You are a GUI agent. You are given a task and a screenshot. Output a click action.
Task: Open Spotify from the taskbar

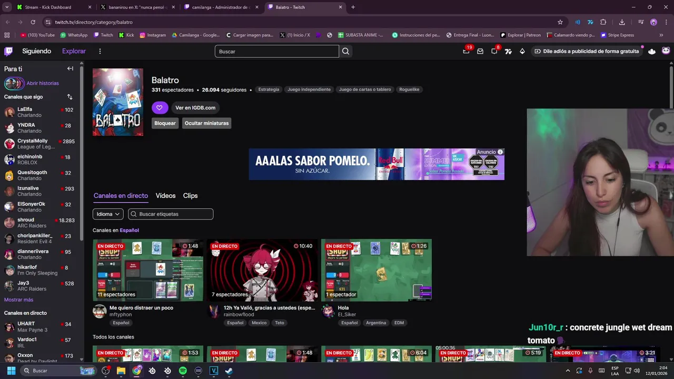183,371
